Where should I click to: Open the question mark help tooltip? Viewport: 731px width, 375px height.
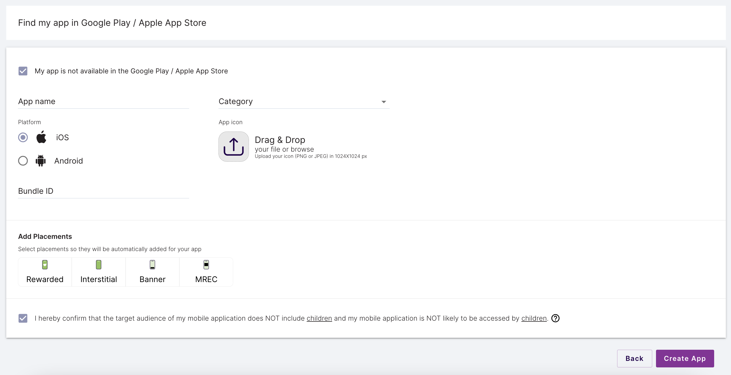(555, 318)
